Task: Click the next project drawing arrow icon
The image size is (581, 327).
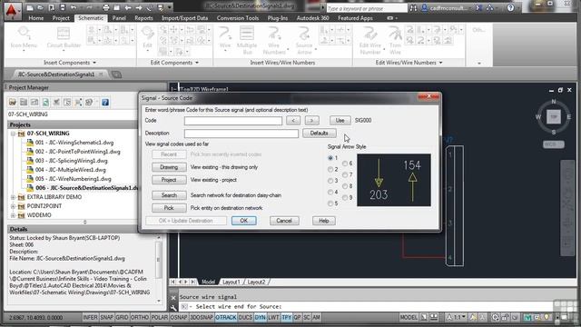Action: point(139,7)
